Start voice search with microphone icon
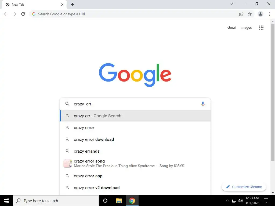275x206 pixels. click(203, 104)
